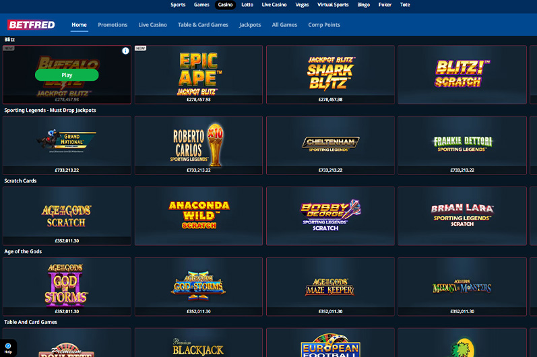
Task: Click £733,213.22 jackpot under Grand National
Action: [x=67, y=170]
